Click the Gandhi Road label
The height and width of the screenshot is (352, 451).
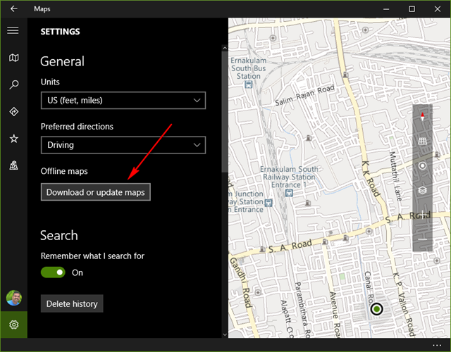[x=242, y=283]
